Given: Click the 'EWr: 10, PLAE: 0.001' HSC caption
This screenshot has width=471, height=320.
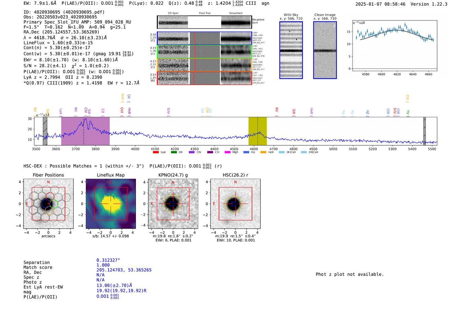Looking at the screenshot, I should tap(236, 240).
